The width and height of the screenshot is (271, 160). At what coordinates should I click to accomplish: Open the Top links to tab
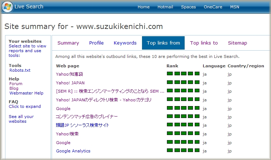[204, 43]
